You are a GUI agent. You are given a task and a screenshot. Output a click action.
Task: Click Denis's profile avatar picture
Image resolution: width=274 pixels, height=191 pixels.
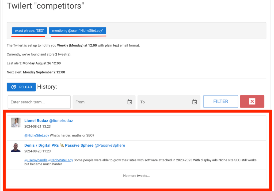coord(16,147)
